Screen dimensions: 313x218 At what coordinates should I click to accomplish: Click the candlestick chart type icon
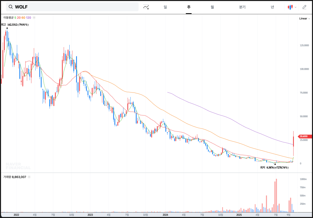pos(290,7)
